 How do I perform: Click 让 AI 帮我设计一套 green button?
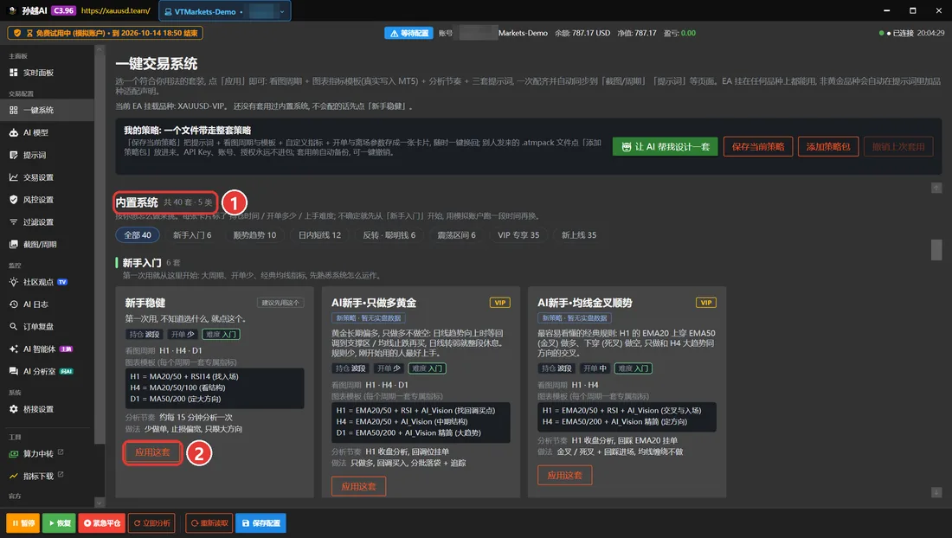click(666, 147)
